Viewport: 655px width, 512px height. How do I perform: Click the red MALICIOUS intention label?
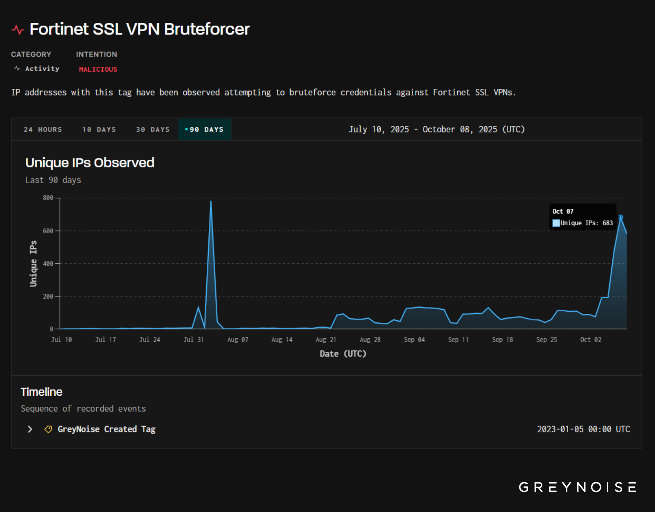tap(98, 69)
